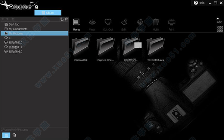224x140 pixels.
Task: Switch to the Album tab
Action: tap(48, 13)
